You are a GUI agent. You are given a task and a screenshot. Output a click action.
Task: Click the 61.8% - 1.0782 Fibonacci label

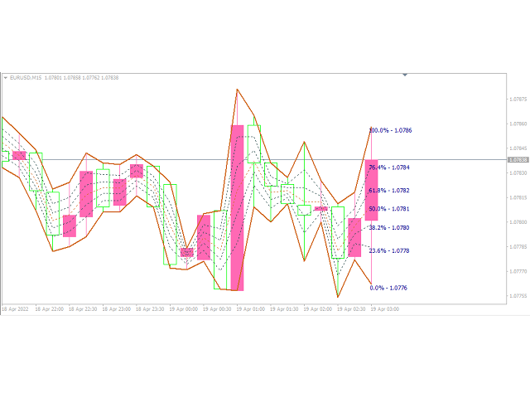[x=389, y=191]
